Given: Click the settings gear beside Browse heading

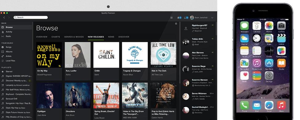Looking at the screenshot, I should coord(176,24).
